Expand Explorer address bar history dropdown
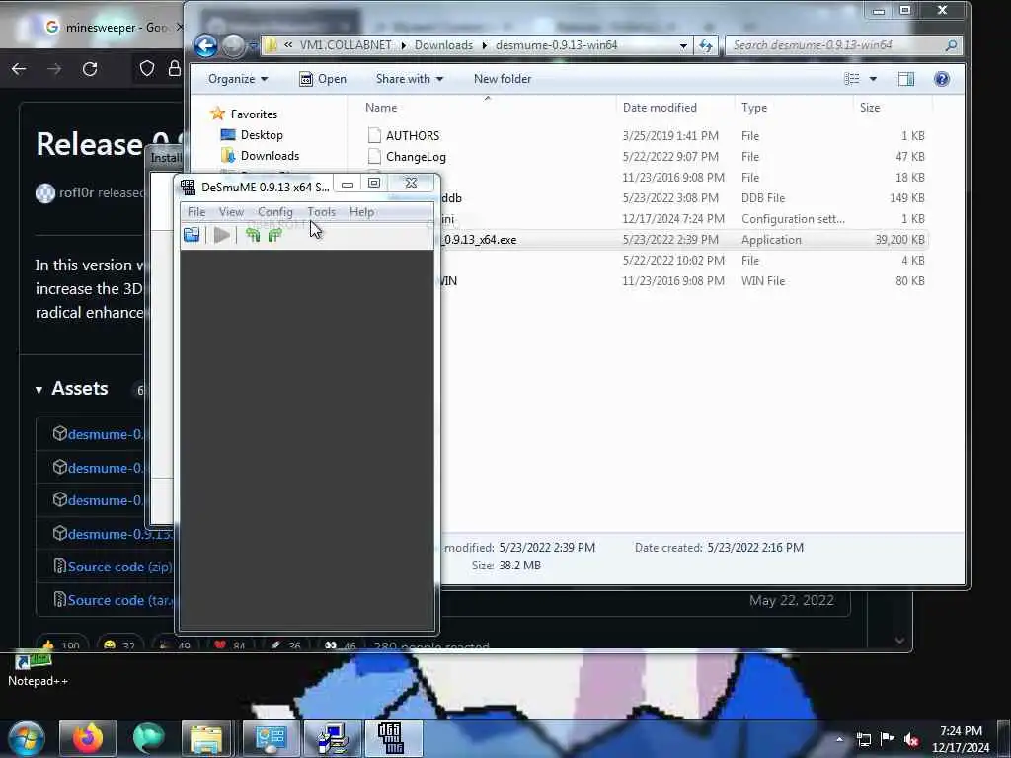Screen dimensions: 1011x758 pyautogui.click(x=683, y=45)
